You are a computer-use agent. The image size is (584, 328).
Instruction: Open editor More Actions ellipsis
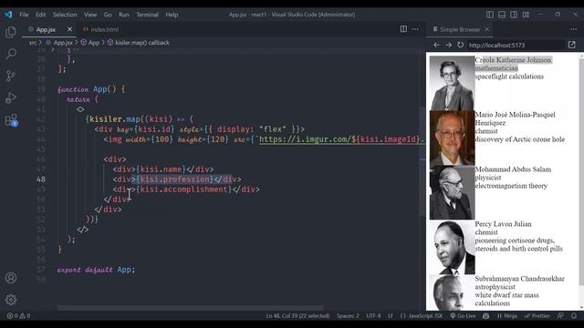pyautogui.click(x=415, y=29)
